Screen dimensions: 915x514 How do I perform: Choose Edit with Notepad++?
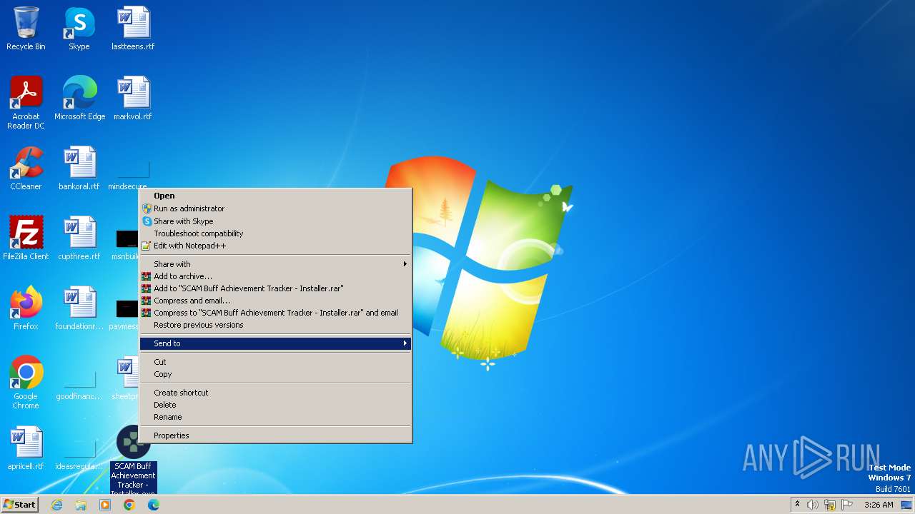275,246
